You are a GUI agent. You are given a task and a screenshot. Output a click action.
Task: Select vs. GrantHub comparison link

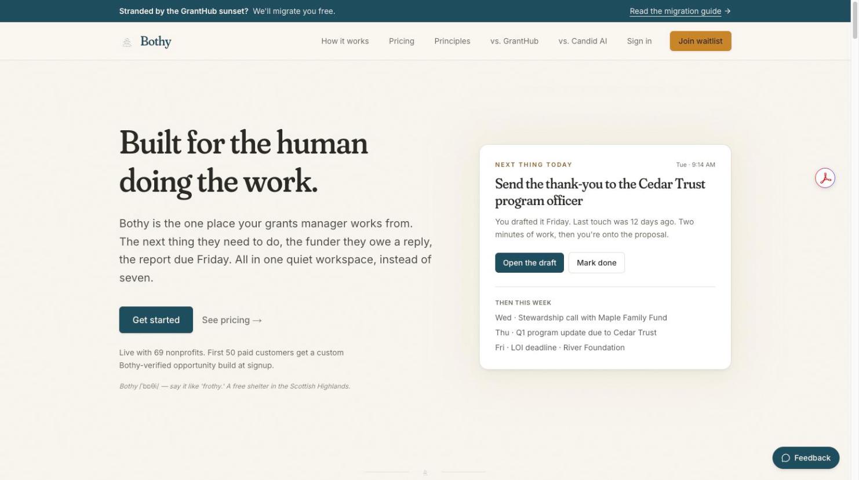[x=514, y=41]
